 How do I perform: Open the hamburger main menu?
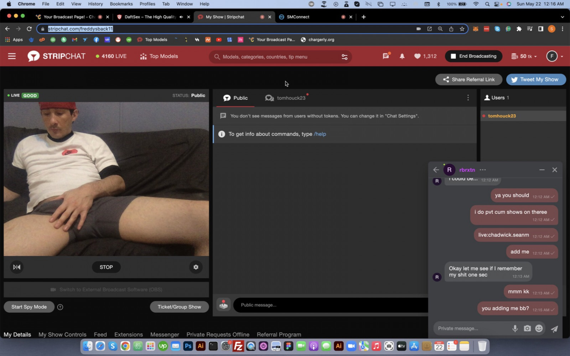point(12,56)
